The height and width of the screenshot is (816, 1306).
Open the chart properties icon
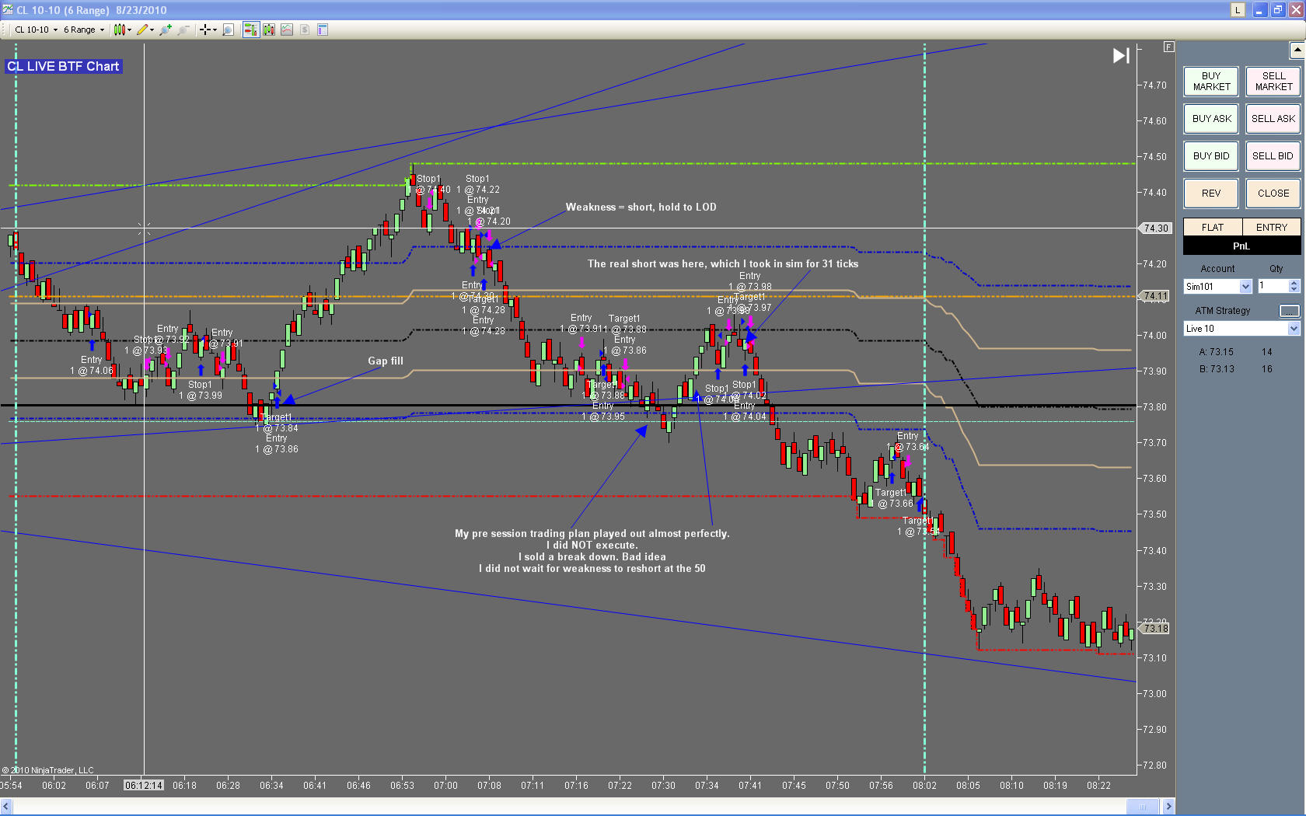coord(323,30)
